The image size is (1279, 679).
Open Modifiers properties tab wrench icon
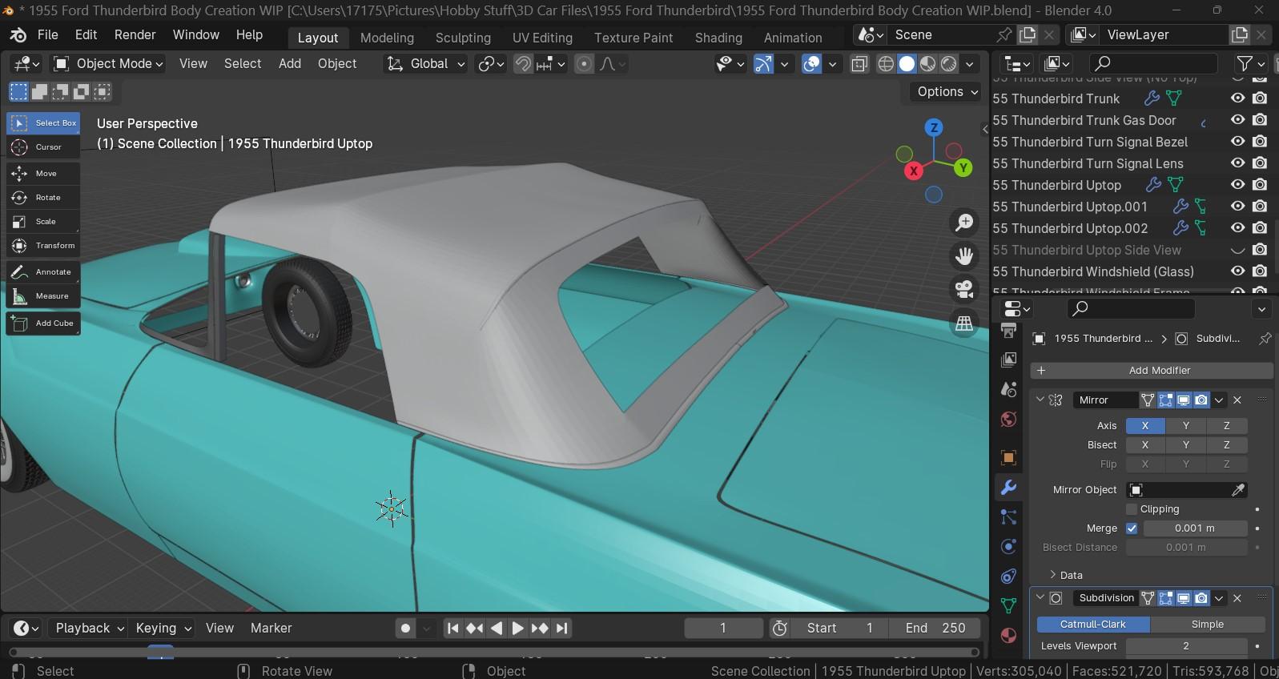point(1008,487)
